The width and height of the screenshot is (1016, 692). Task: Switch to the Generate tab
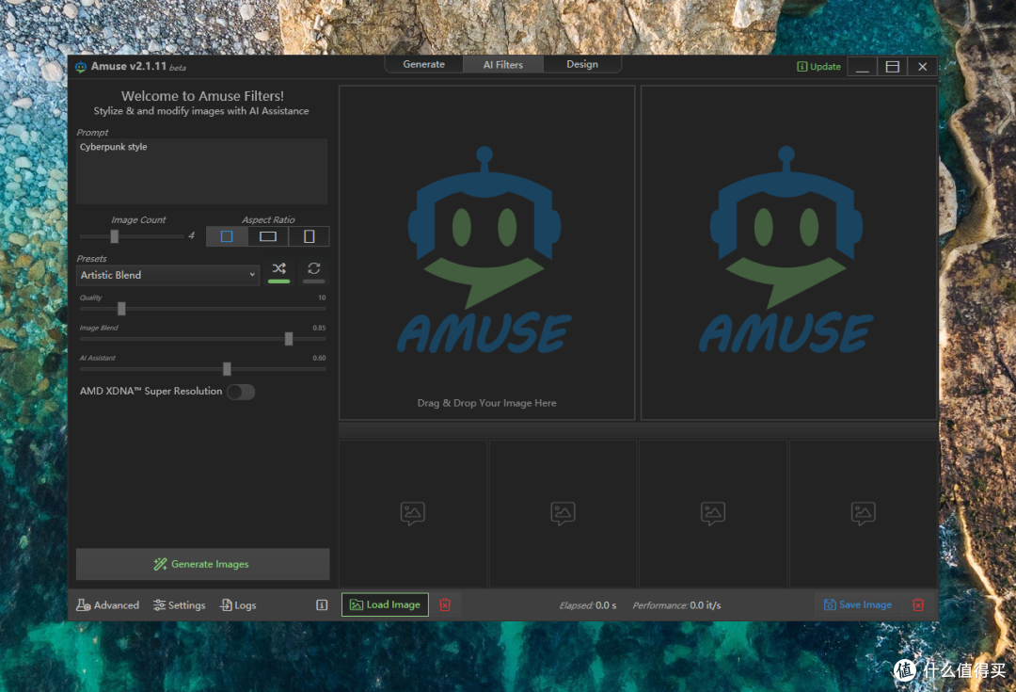coord(423,65)
